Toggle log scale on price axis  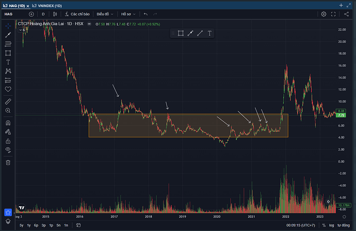click(331, 225)
